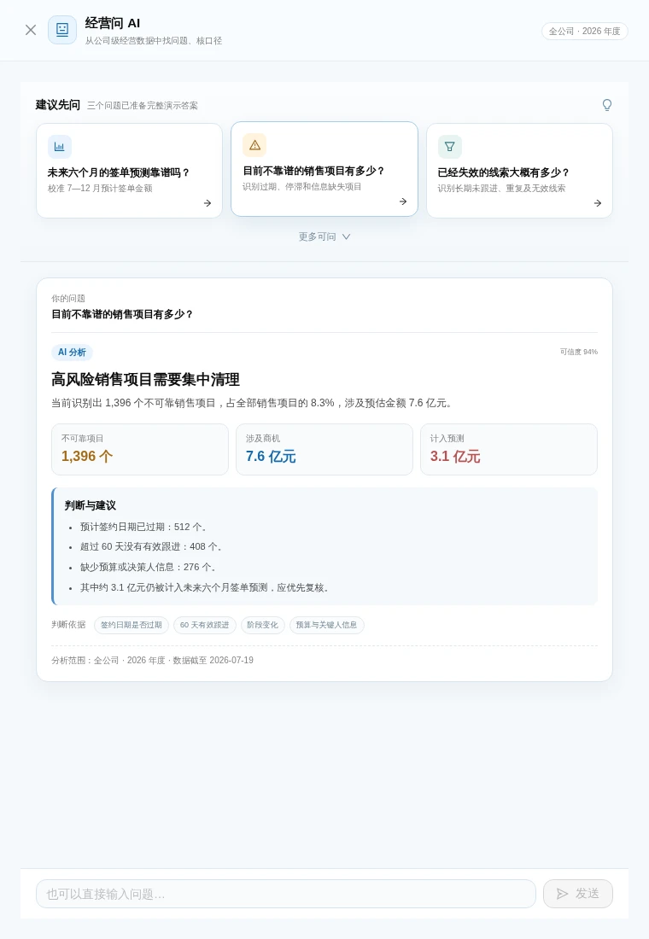Click the 建议先问 section heading
Image resolution: width=649 pixels, height=939 pixels.
[57, 105]
